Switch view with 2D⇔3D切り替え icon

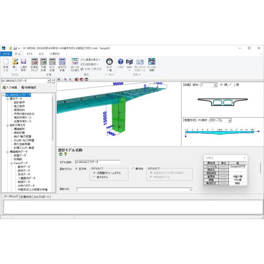click(74, 64)
